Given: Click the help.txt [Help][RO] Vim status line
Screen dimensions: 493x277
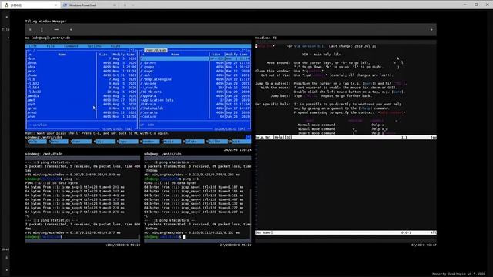Looking at the screenshot, I should (346, 137).
